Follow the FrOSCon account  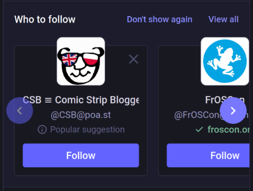point(209,155)
